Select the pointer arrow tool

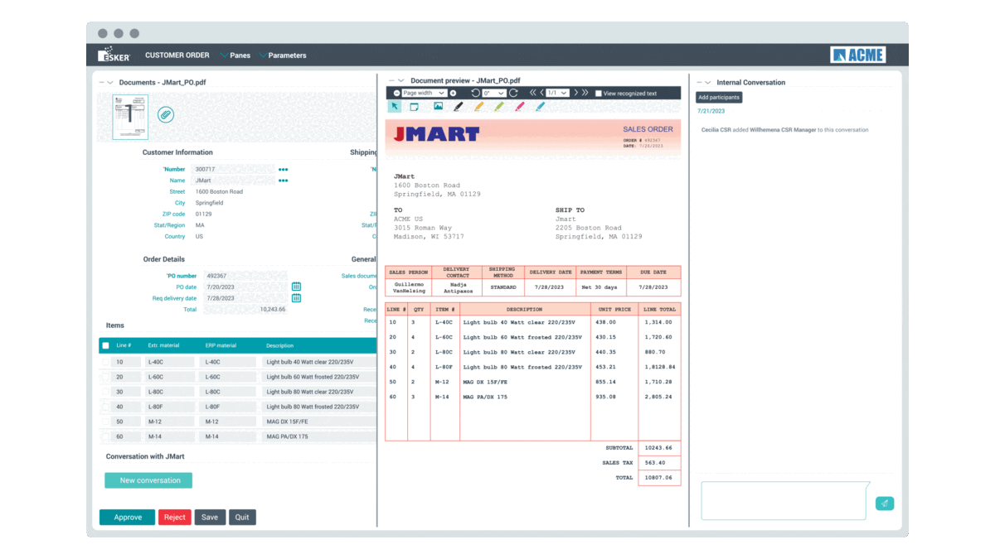point(395,107)
